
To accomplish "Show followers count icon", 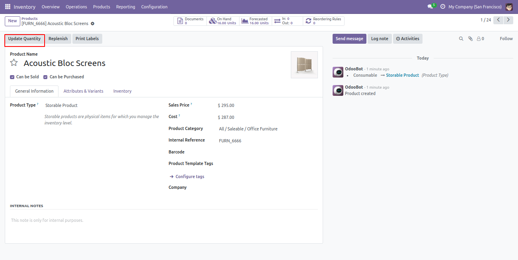I will tap(480, 39).
